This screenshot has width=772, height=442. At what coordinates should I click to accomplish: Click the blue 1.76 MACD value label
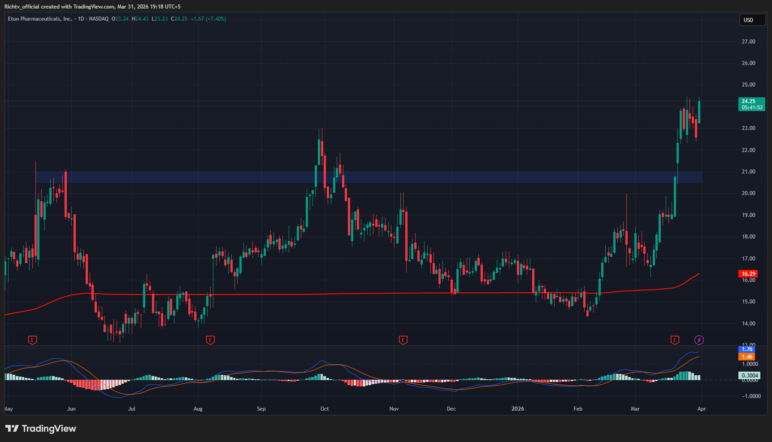[747, 349]
